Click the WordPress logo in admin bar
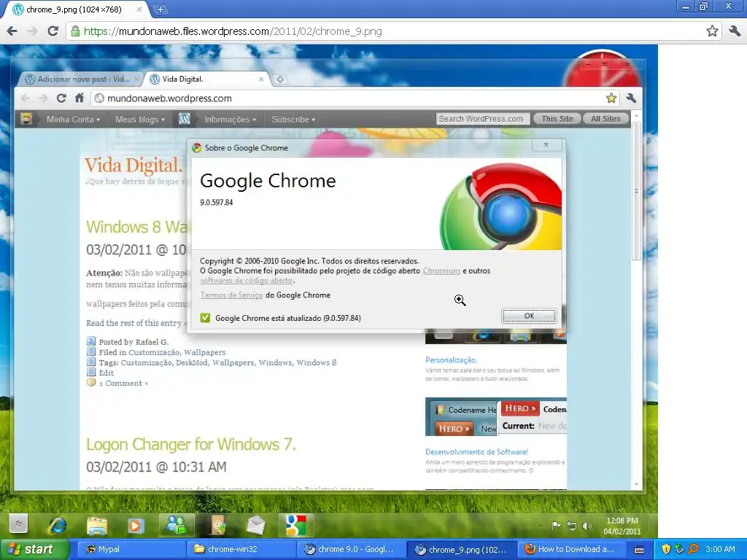Image resolution: width=747 pixels, height=560 pixels. 185,119
